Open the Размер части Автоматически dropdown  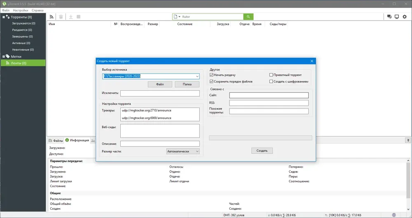(x=183, y=151)
